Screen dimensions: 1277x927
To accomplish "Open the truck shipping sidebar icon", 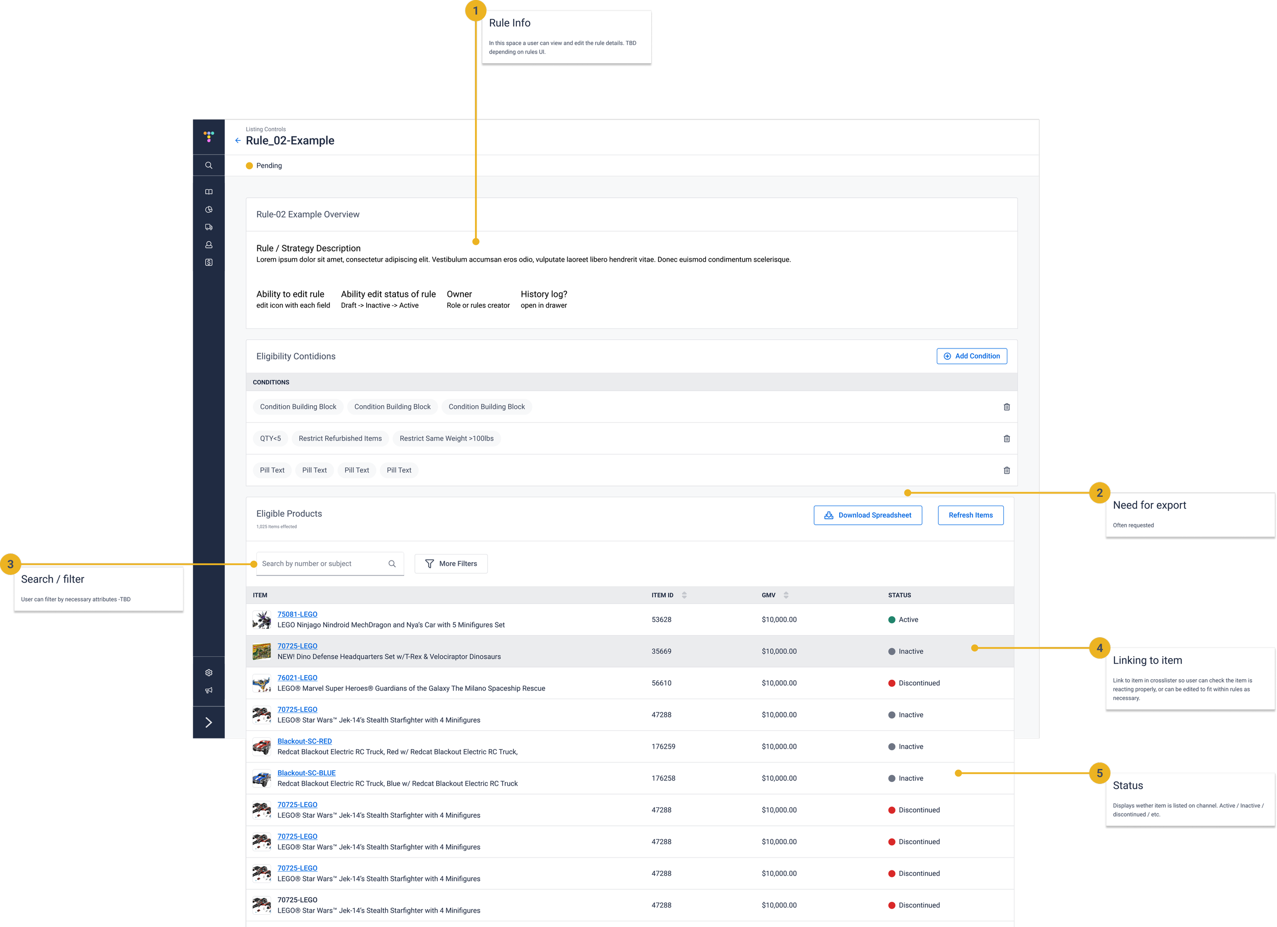I will tap(208, 227).
